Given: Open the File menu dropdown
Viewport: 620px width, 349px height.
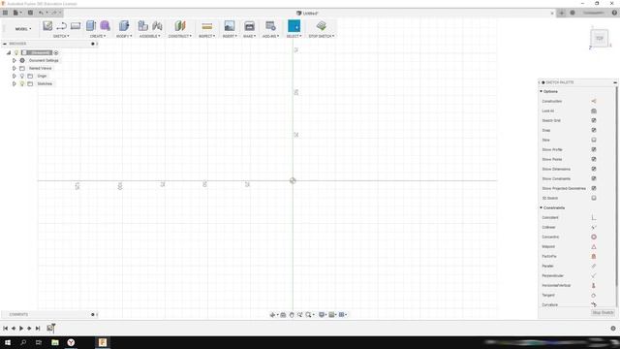Looking at the screenshot, I should coord(17,13).
